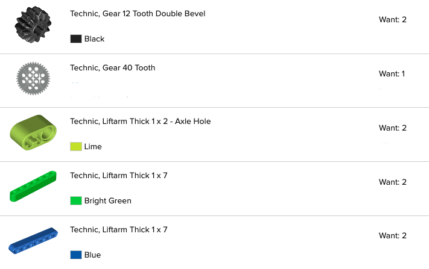Image resolution: width=429 pixels, height=269 pixels.
Task: Open Technic, Gear 40 Tooth title
Action: click(112, 67)
